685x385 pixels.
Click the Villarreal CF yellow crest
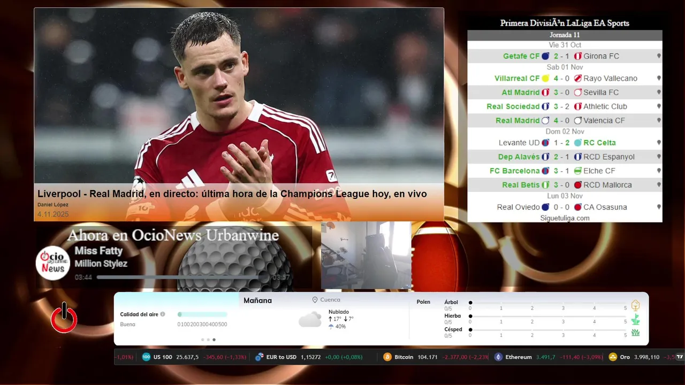point(545,79)
